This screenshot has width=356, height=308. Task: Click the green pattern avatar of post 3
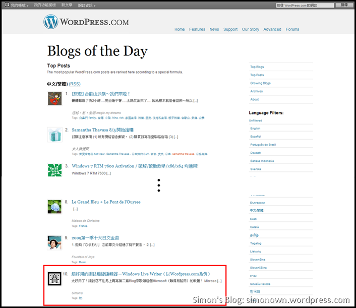tap(55, 170)
